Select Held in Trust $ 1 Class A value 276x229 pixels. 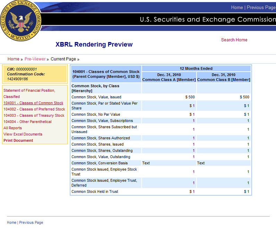point(192,192)
